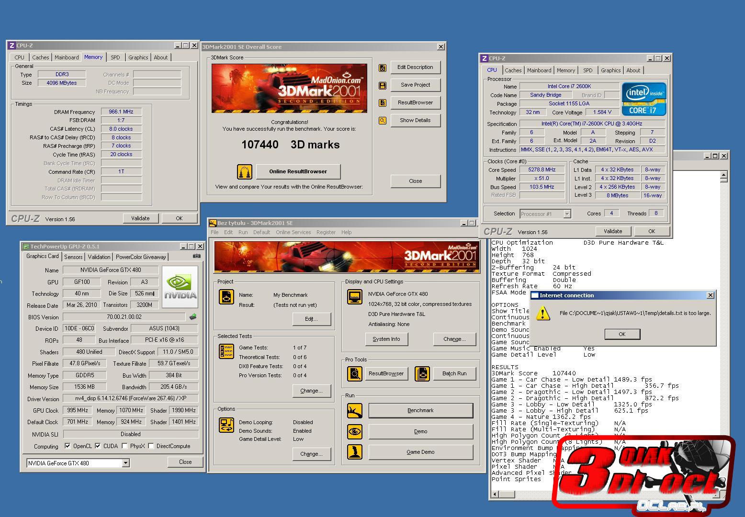Click left arrow of details horizontal scrollbar
Viewport: 745px width, 517px height.
pos(495,494)
